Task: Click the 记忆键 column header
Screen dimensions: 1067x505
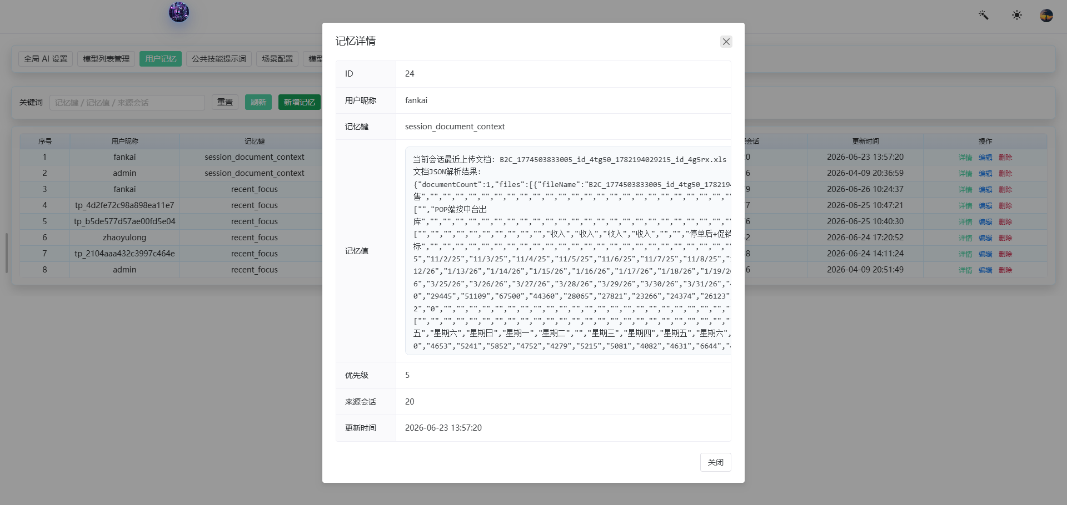Action: point(255,142)
